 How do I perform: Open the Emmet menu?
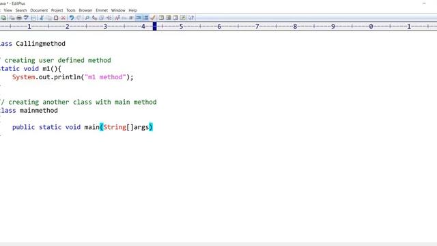click(x=102, y=10)
